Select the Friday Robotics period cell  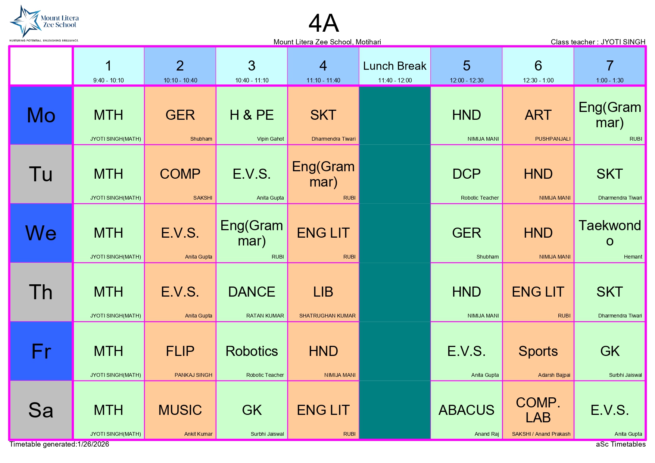[252, 351]
